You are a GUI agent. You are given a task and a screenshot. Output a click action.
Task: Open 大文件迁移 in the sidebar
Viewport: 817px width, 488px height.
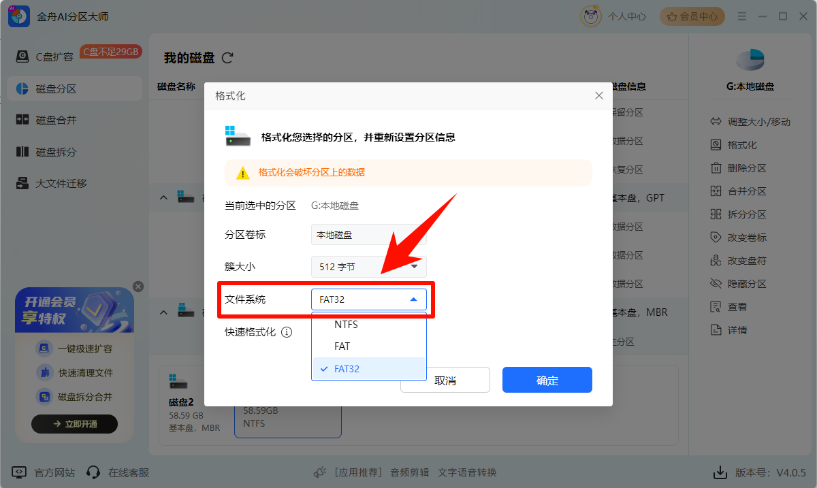[61, 184]
